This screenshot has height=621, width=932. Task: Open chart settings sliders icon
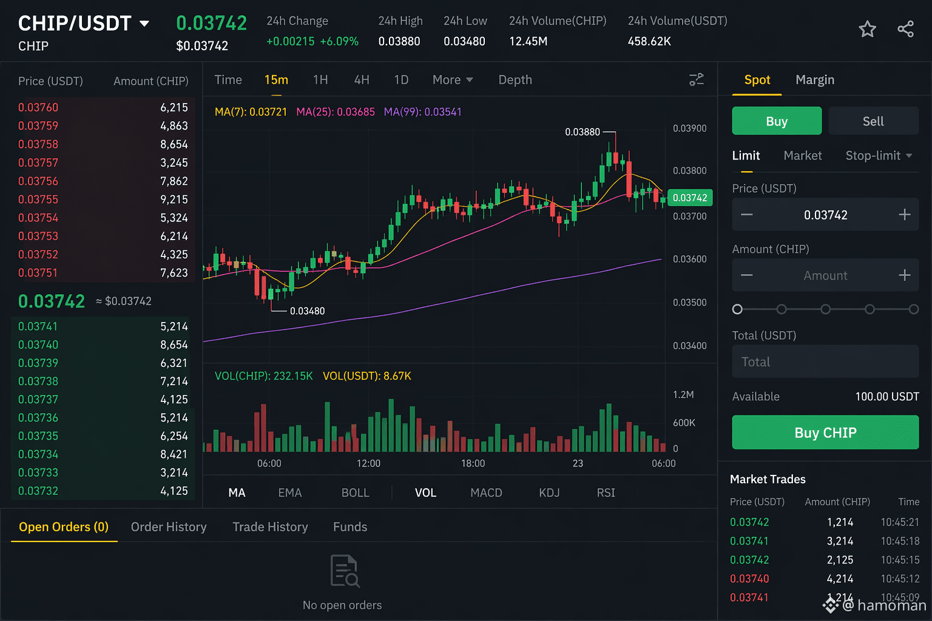(x=697, y=79)
